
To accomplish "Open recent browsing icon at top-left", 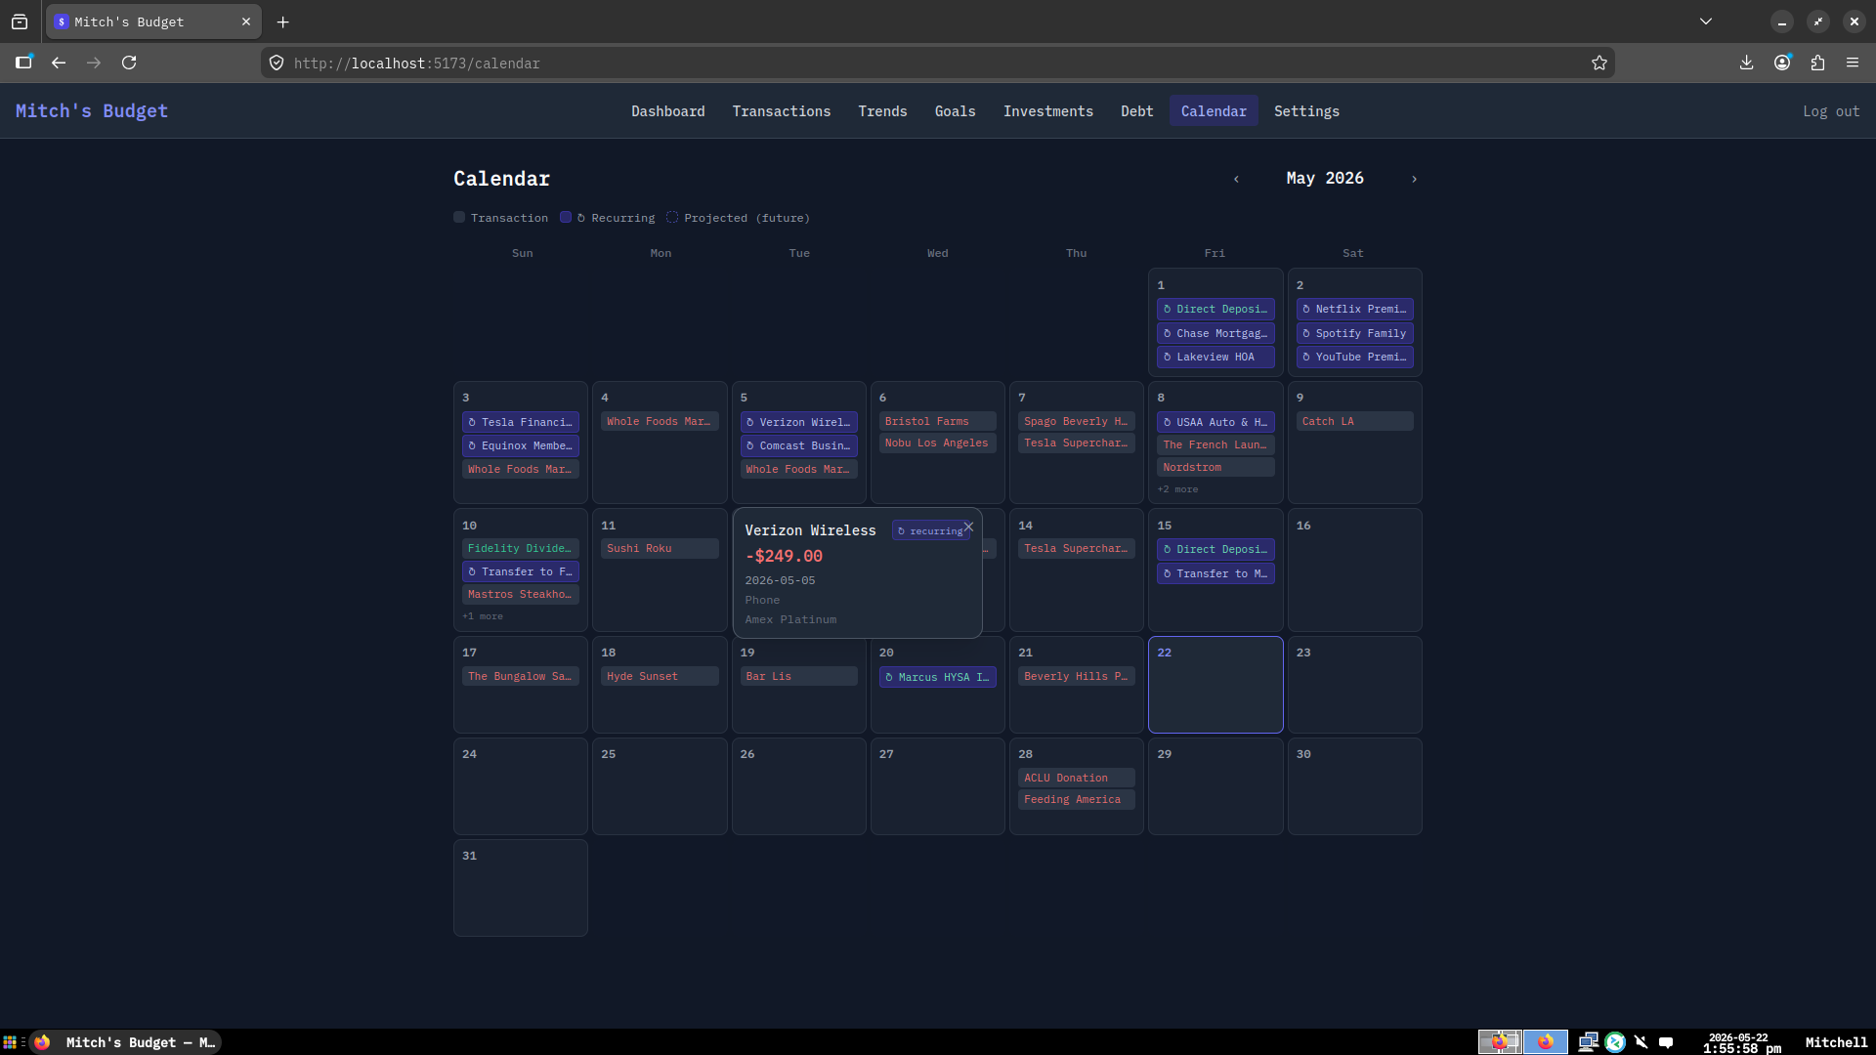I will pos(20,21).
